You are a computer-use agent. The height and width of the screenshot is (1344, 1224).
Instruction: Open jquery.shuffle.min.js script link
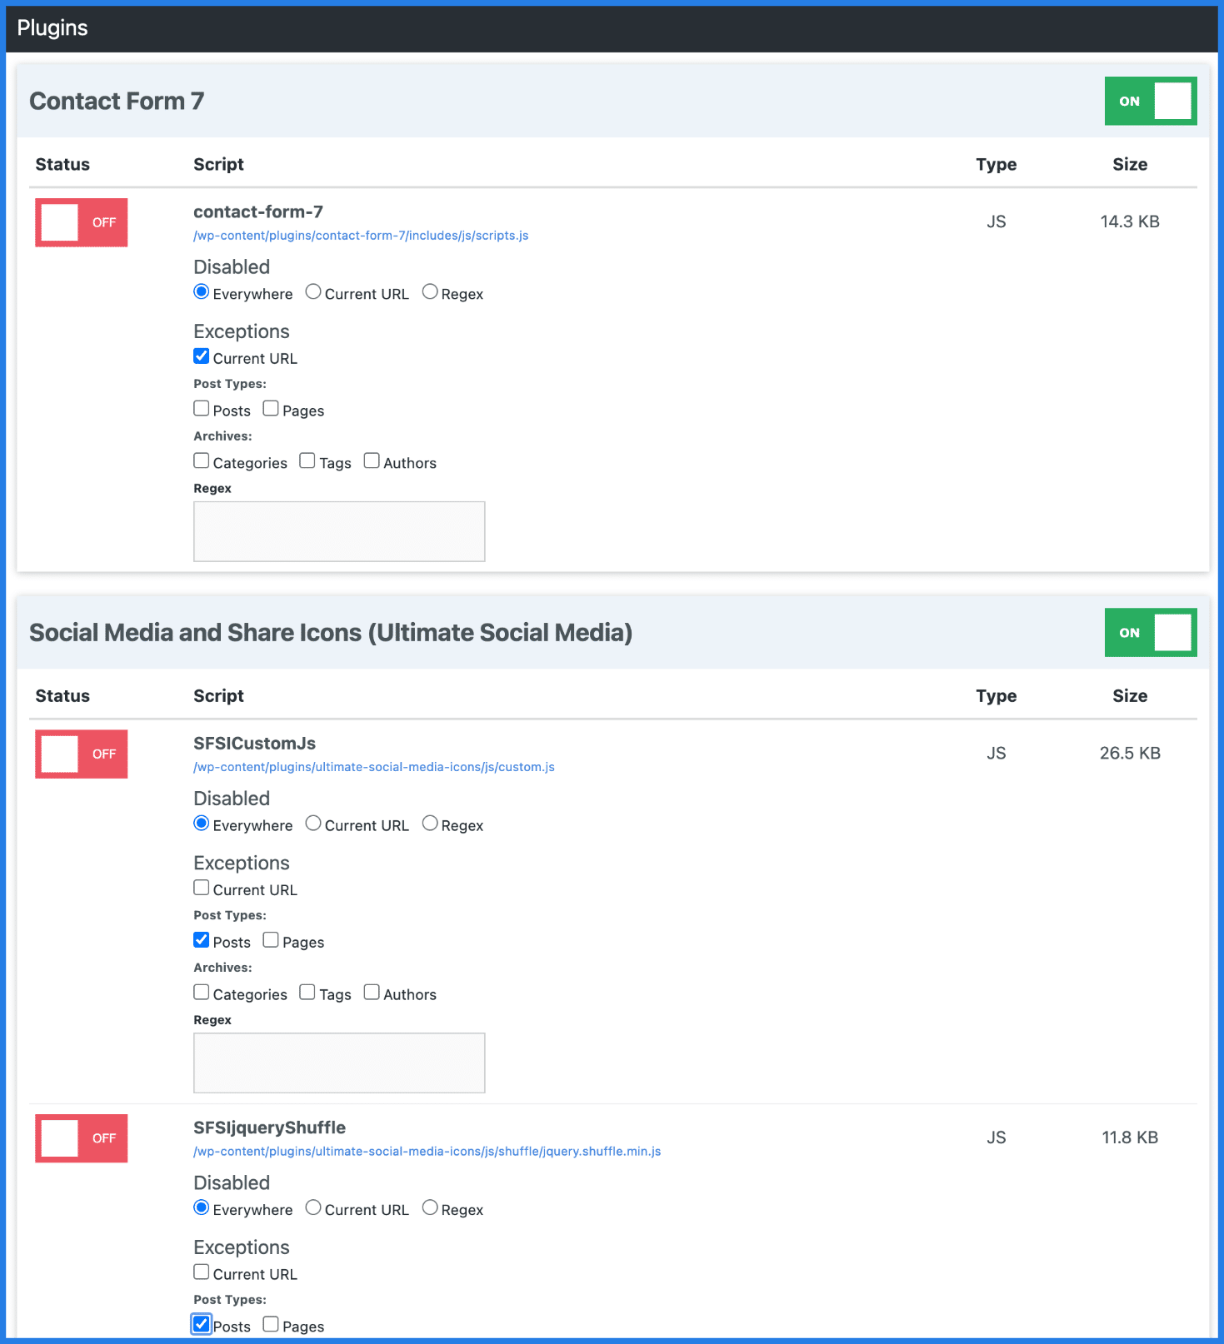click(x=427, y=1152)
